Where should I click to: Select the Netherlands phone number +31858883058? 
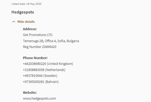[34, 70]
